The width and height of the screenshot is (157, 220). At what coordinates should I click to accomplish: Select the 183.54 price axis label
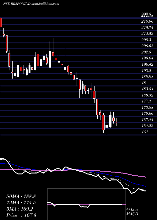pos(147,89)
